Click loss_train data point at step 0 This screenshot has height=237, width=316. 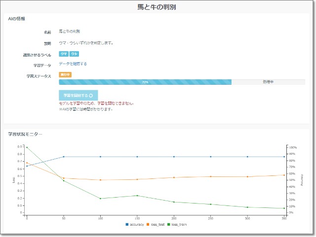(x=27, y=147)
